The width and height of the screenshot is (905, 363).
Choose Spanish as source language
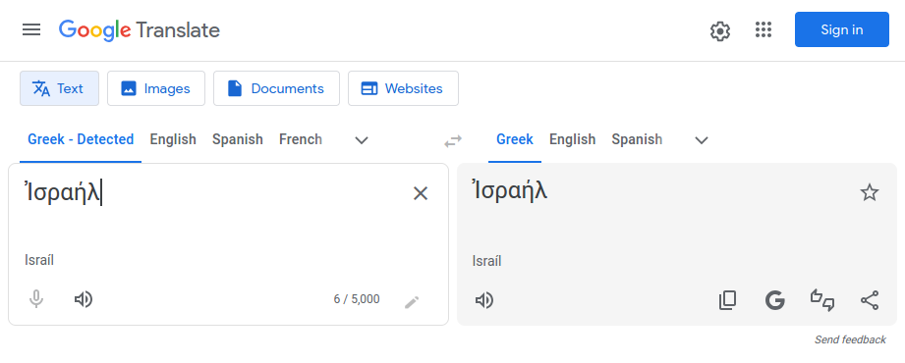pyautogui.click(x=237, y=139)
